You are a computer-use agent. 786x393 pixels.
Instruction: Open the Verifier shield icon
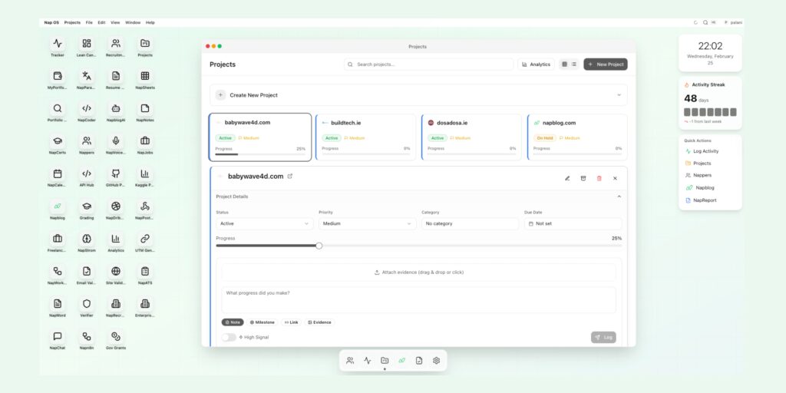click(87, 304)
